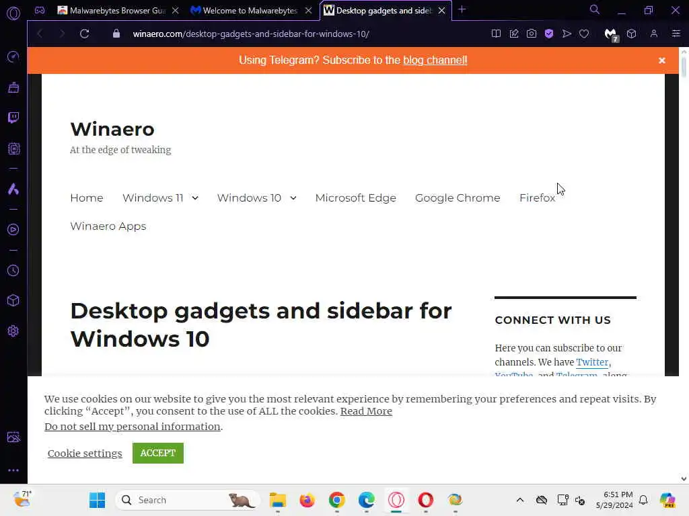Click the Read More cookie link

366,411
